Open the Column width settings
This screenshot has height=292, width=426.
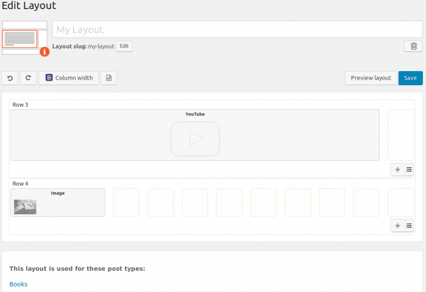pyautogui.click(x=68, y=78)
